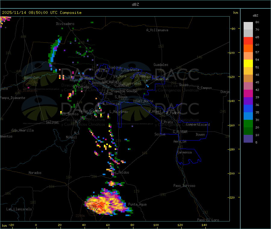Select the -80 tick on the right axis

point(233,29)
